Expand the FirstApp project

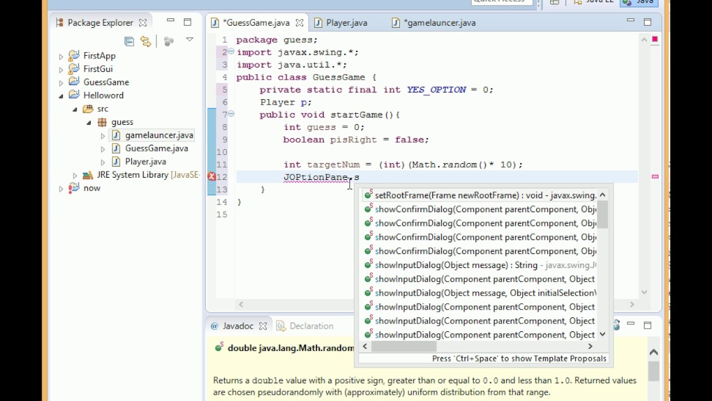pyautogui.click(x=61, y=56)
